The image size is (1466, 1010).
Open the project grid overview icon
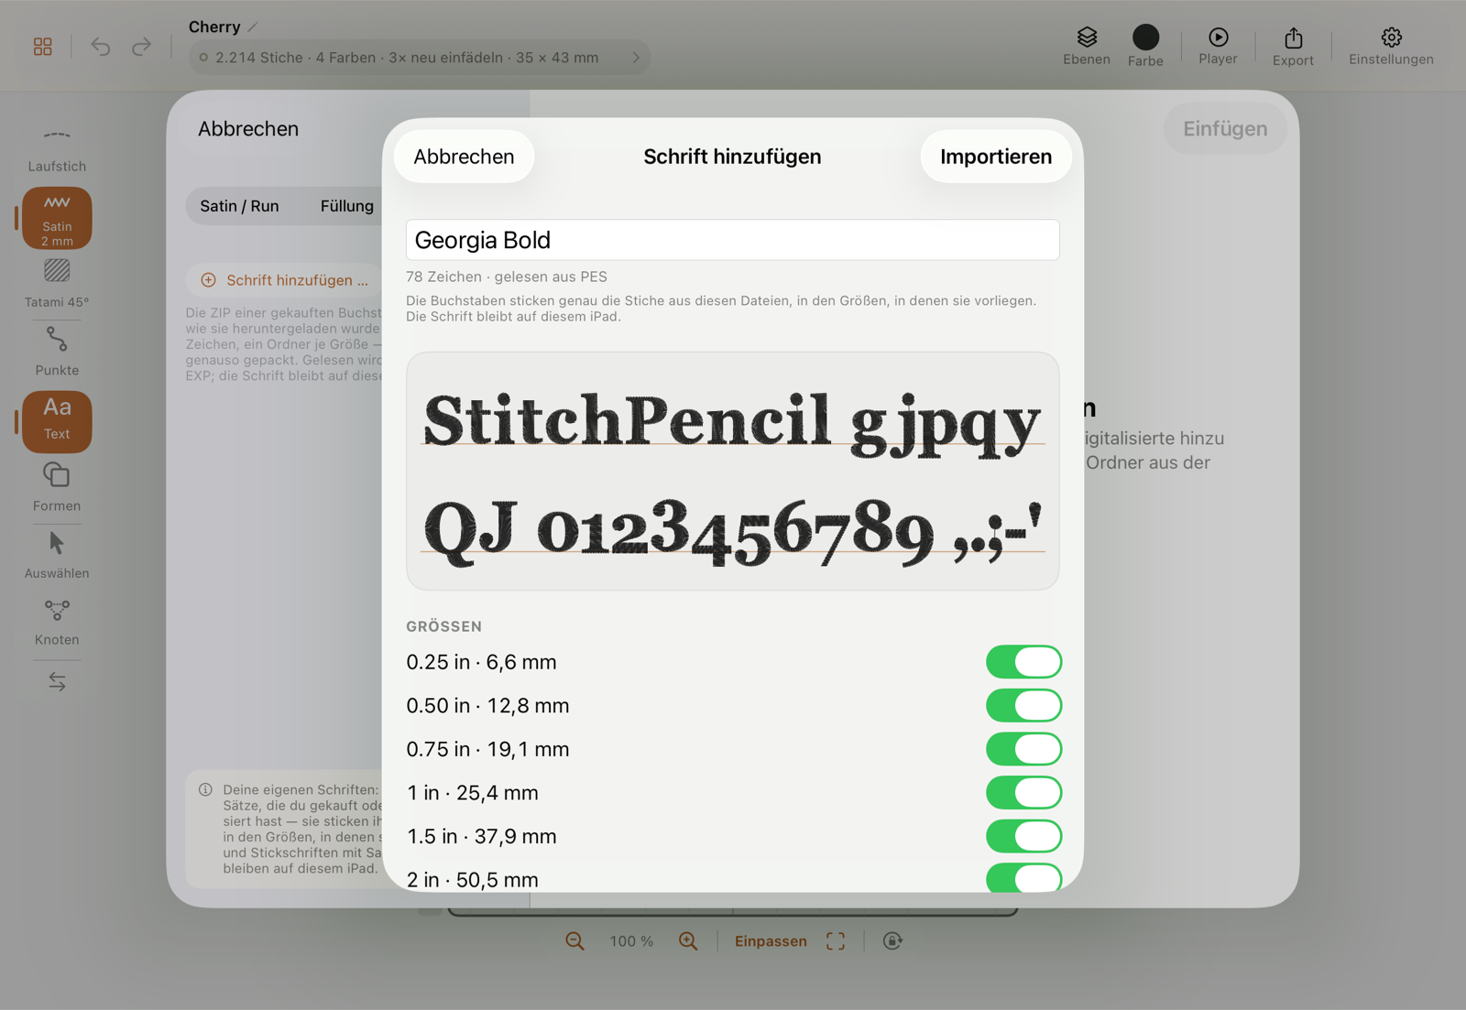[x=43, y=47]
